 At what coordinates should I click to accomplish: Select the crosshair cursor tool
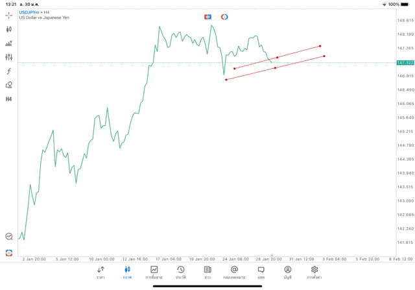point(8,15)
